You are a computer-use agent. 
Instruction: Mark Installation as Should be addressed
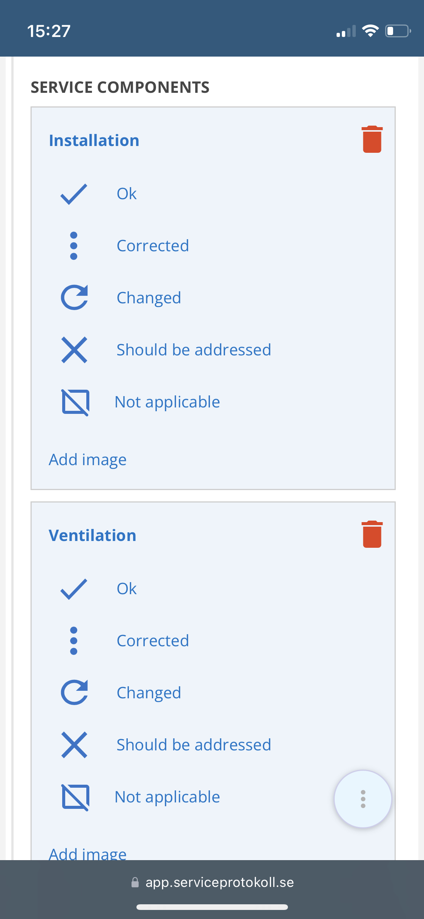pyautogui.click(x=194, y=350)
